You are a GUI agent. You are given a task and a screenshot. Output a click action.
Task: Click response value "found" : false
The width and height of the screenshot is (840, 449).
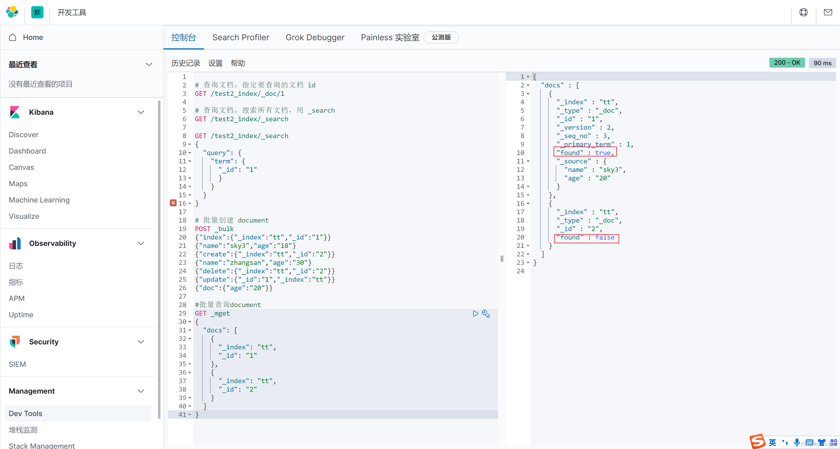click(586, 237)
